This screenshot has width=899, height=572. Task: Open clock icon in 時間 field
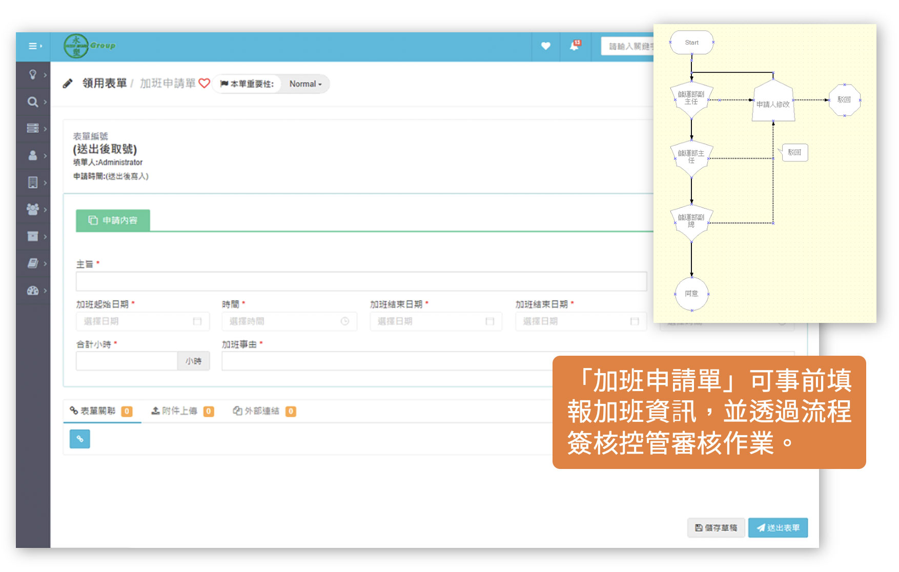(345, 321)
